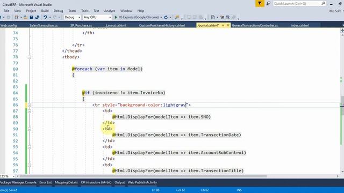Collapse the td block at line 93
Image resolution: width=344 pixels, height=193 pixels.
point(29,147)
